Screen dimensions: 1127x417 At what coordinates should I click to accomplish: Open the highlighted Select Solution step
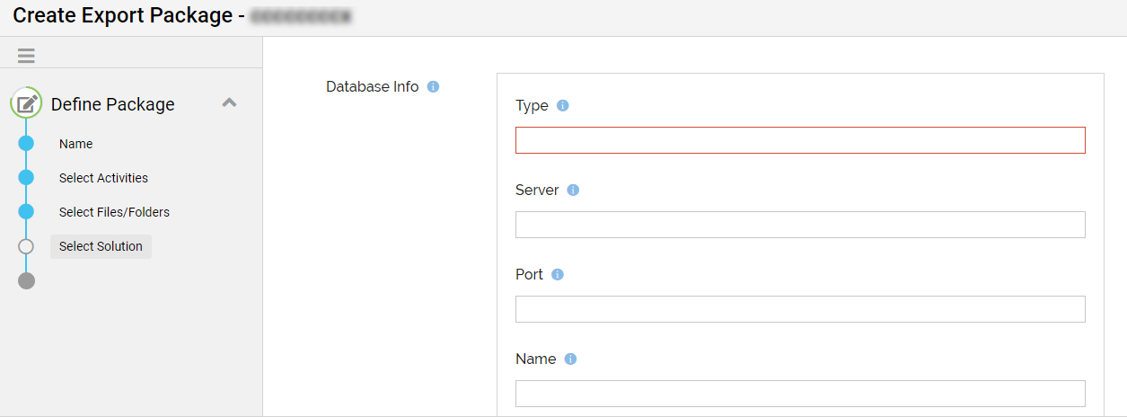(x=101, y=246)
